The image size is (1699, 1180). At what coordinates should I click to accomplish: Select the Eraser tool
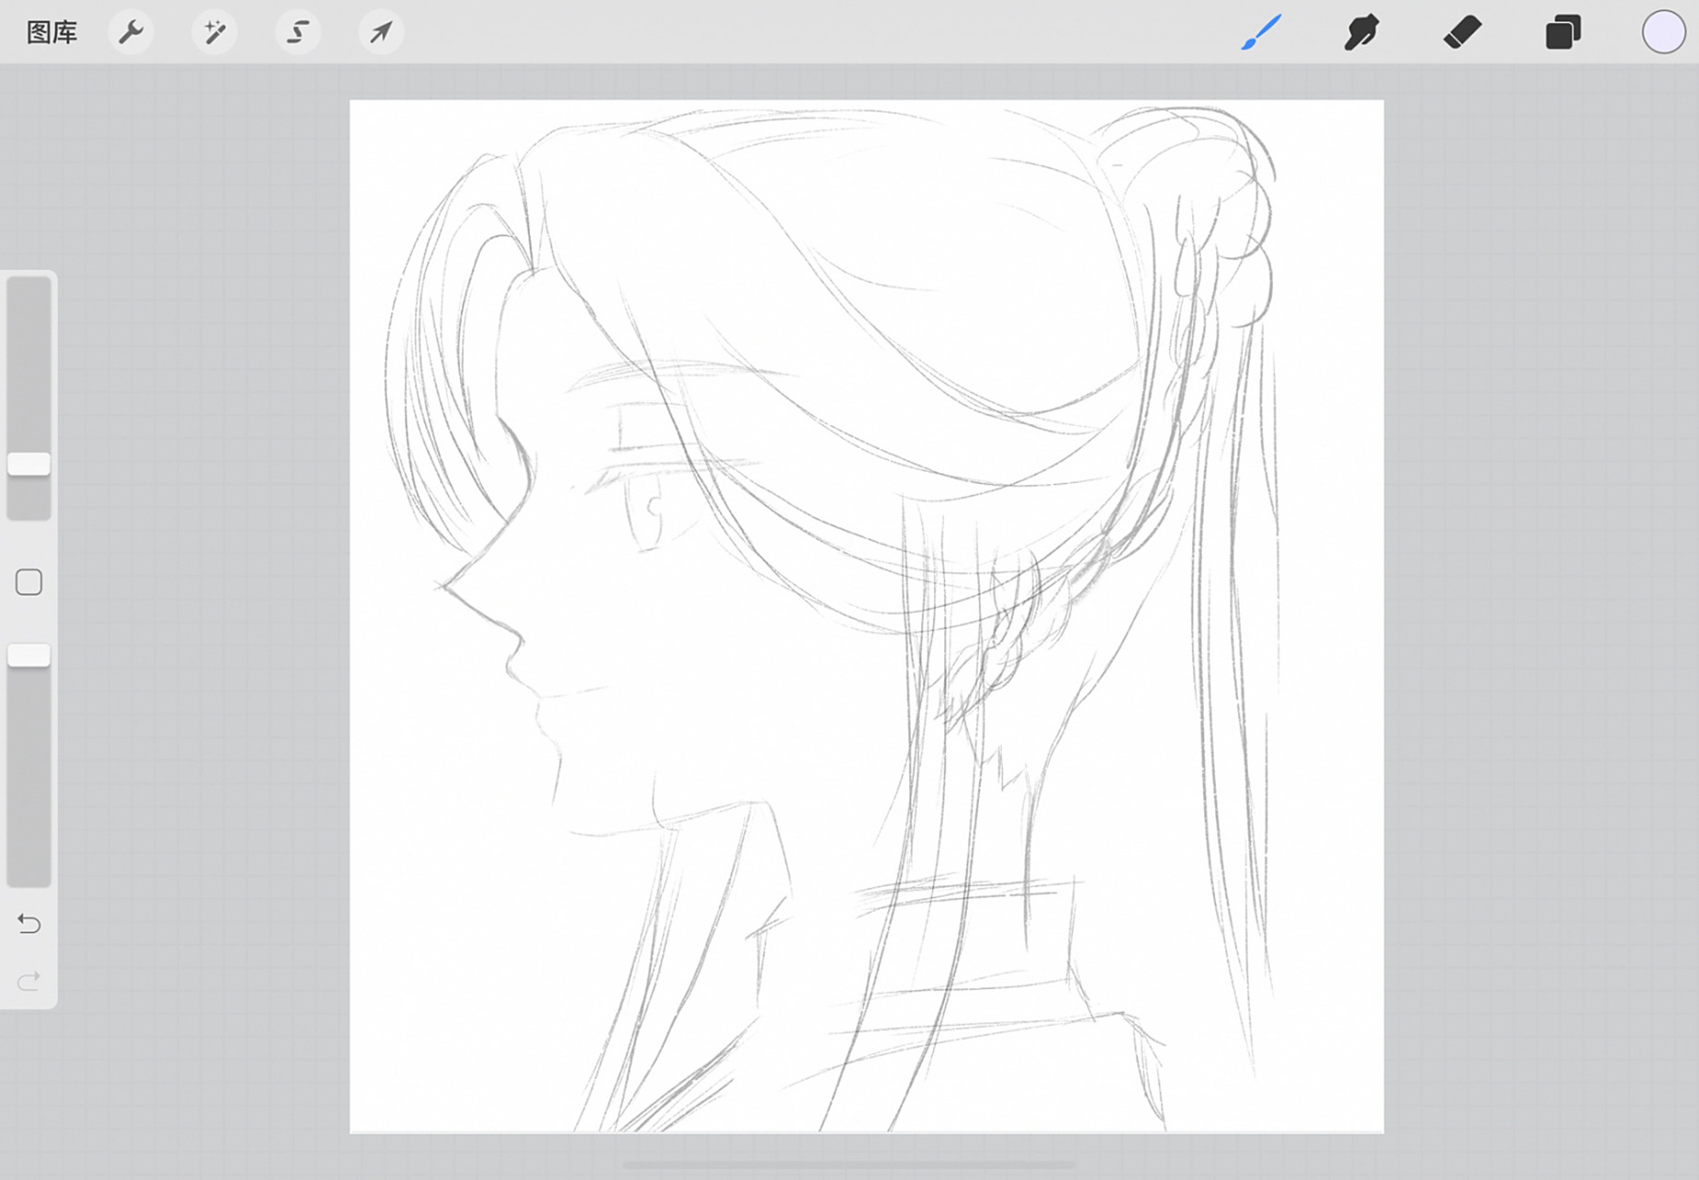click(x=1462, y=33)
